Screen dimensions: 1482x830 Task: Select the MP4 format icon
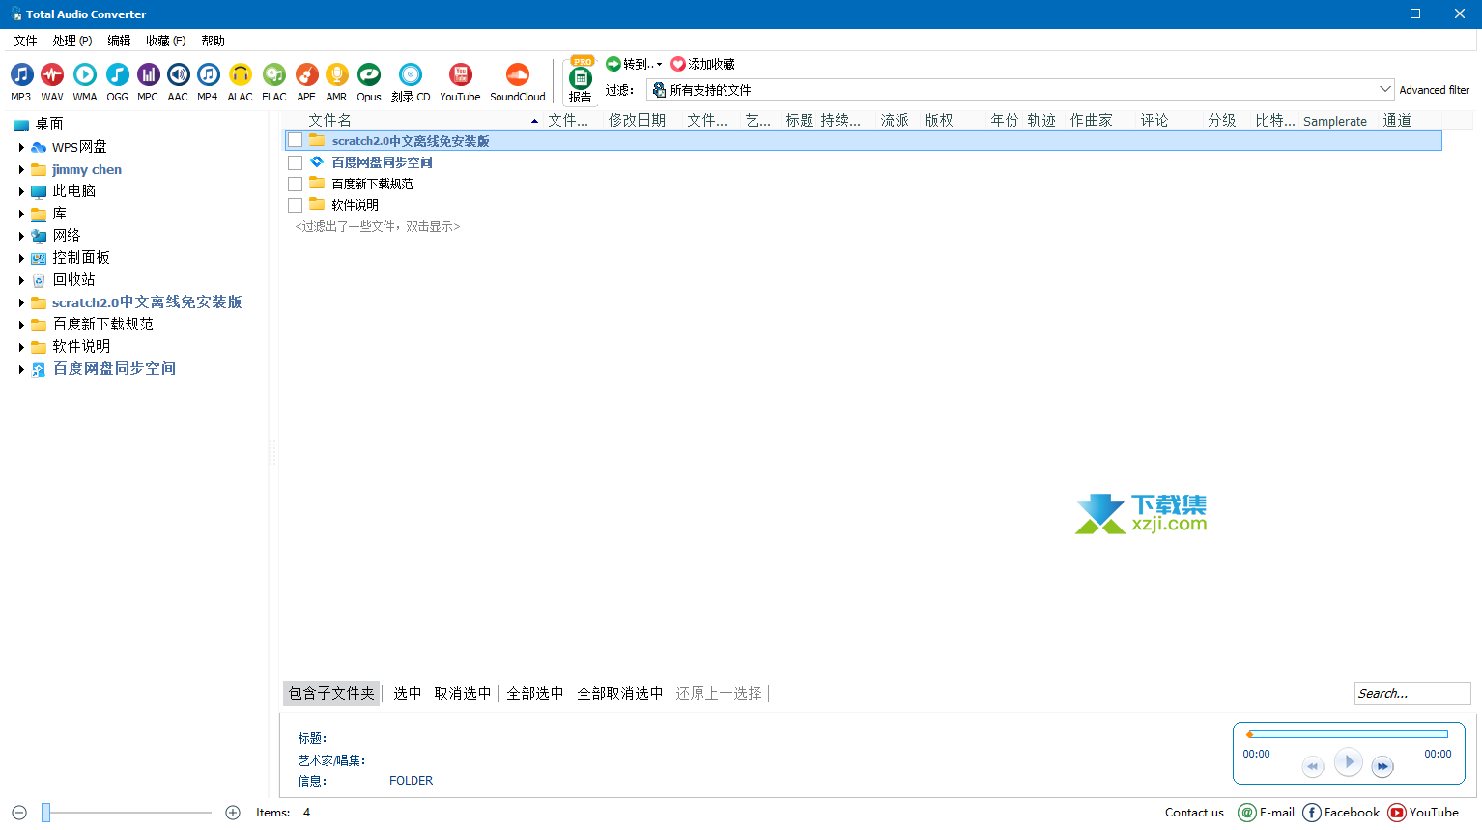(x=208, y=75)
